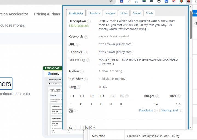197x140 pixels.
Task: Click the Images count 143
Action: tap(157, 104)
